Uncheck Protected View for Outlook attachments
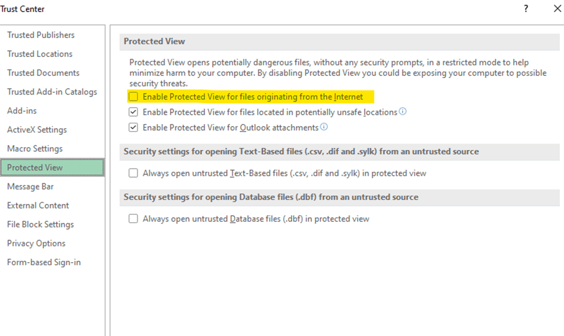Screen dimensions: 564x336 point(133,128)
